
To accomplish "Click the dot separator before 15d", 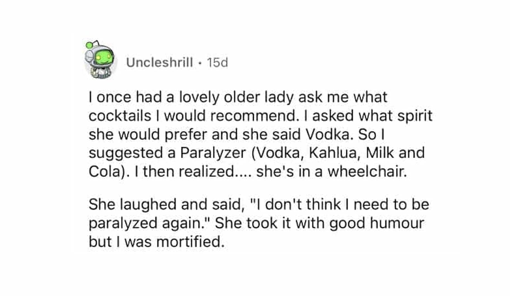I will [x=200, y=63].
